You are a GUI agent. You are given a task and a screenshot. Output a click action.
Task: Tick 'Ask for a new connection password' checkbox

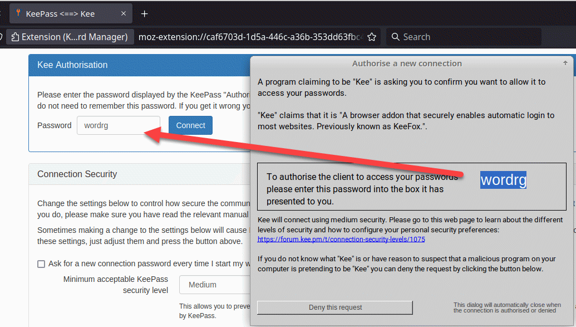point(41,264)
